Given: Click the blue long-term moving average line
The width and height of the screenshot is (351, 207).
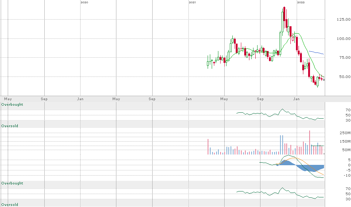Looking at the screenshot, I should tap(316, 52).
